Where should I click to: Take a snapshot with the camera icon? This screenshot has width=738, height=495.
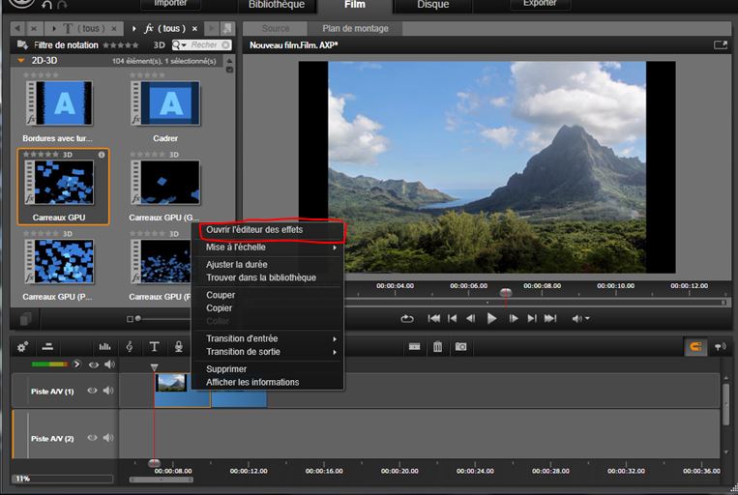tap(461, 346)
